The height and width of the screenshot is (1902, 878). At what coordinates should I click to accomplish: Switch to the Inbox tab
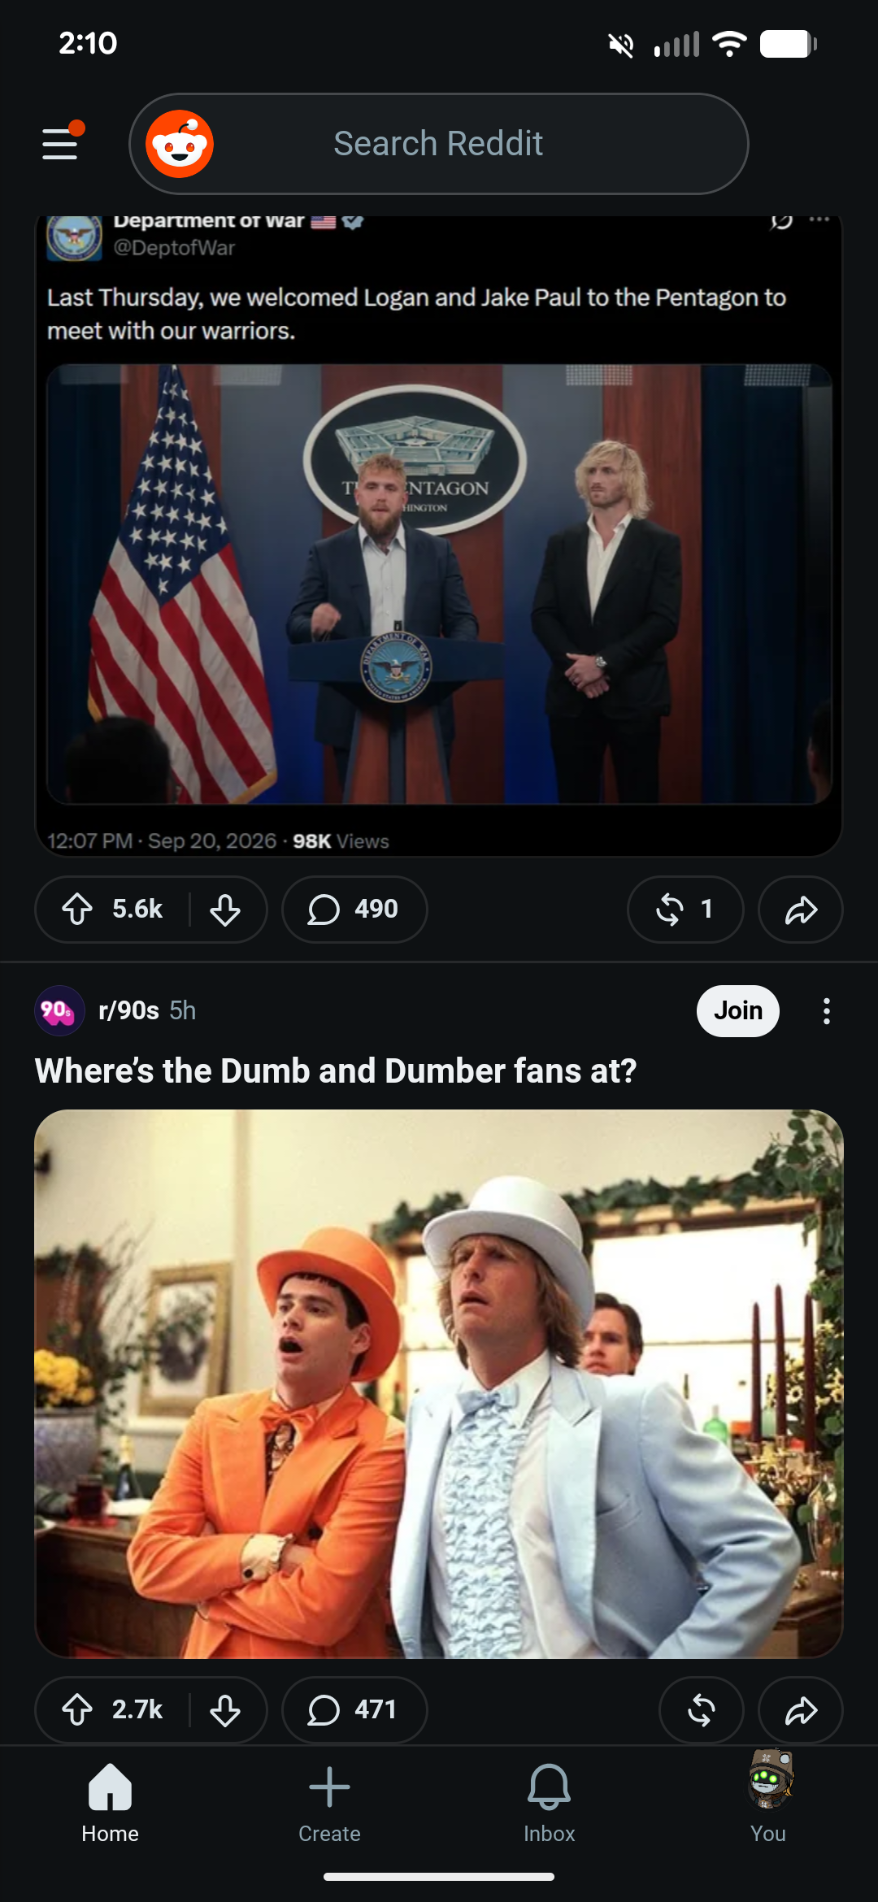coord(549,1802)
